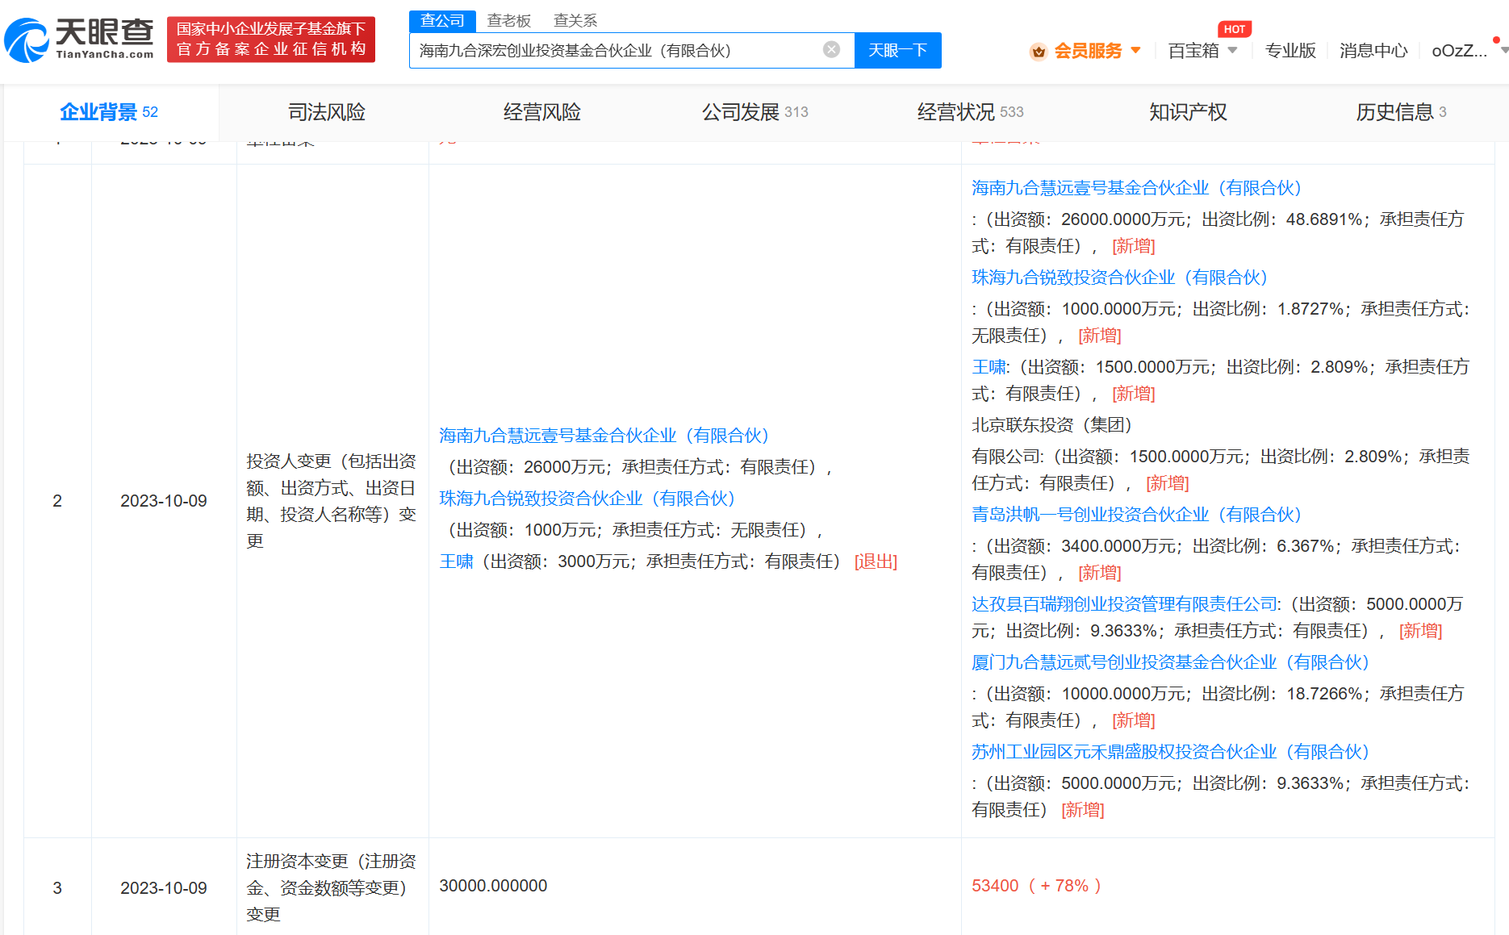Click the HOT badge above 百宝箱
Screen dimensions: 1509x935
point(1235,28)
